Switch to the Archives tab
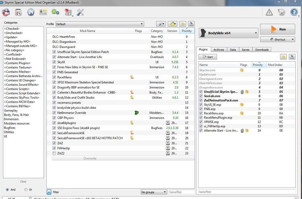The height and width of the screenshot is (199, 302). pyautogui.click(x=219, y=50)
